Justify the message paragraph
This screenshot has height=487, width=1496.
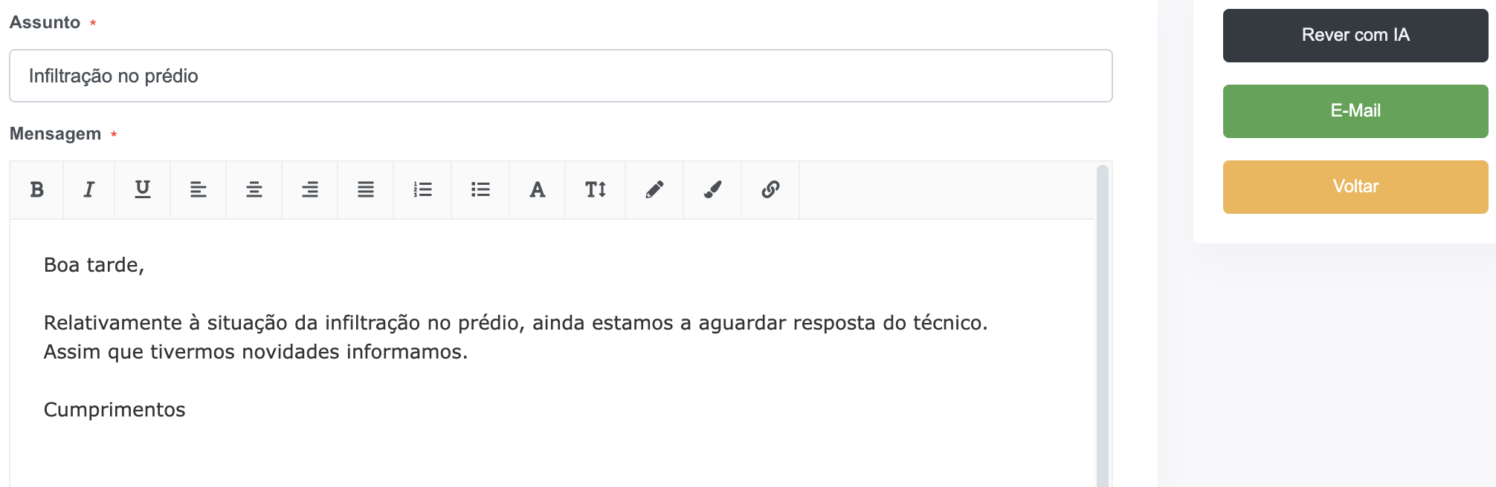(364, 190)
